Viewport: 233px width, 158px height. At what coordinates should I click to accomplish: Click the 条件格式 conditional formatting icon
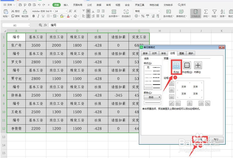pyautogui.click(x=168, y=12)
